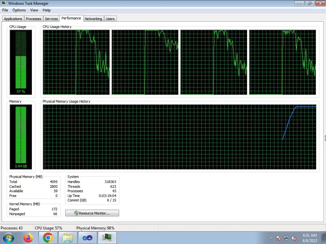Click the Task Manager title bar icon
Image resolution: width=326 pixels, height=244 pixels.
(x=3, y=3)
